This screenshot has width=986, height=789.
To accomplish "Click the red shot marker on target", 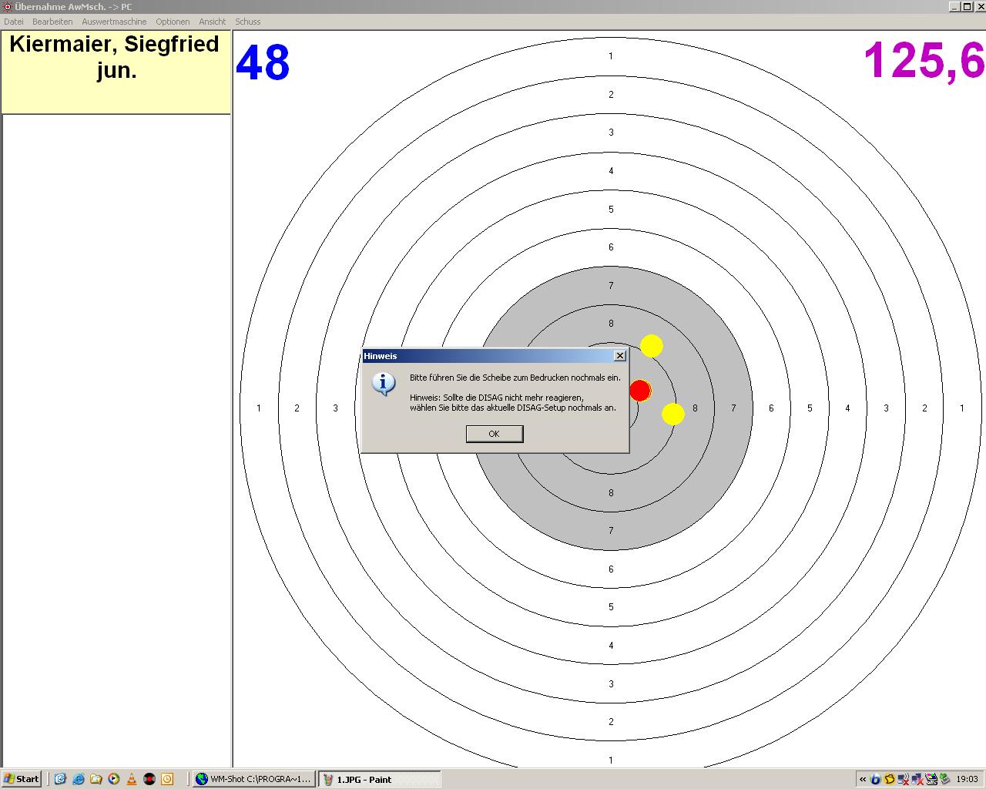I will [x=640, y=391].
